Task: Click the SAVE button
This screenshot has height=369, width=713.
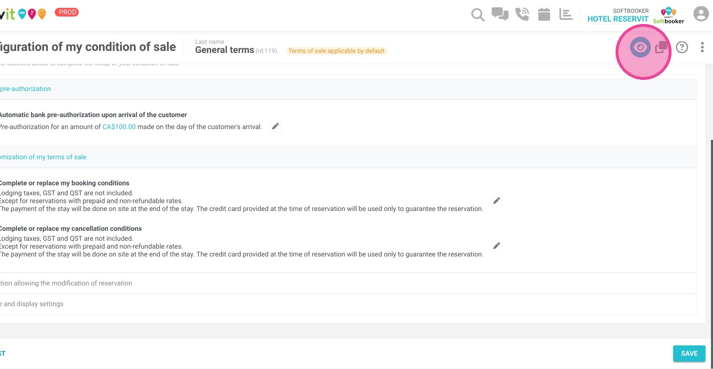Action: [x=689, y=354]
